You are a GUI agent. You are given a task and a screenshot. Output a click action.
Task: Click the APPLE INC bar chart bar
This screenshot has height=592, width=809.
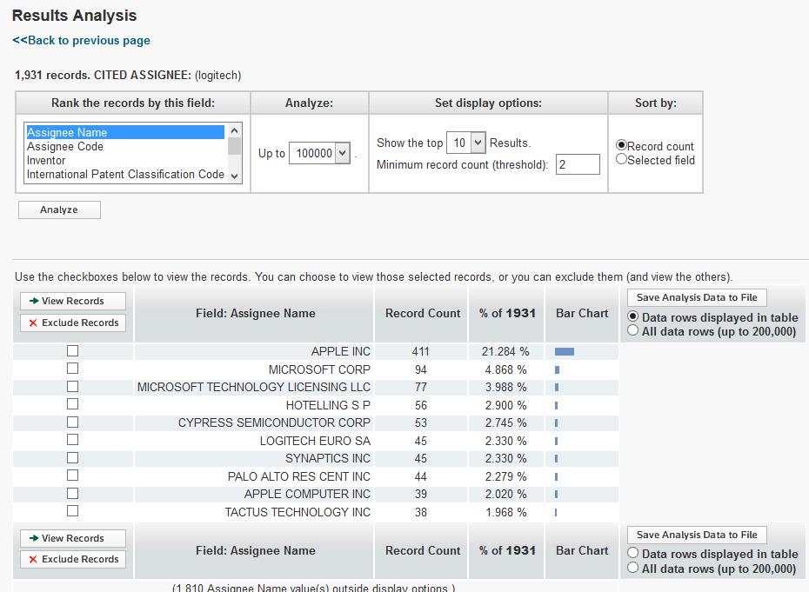[565, 352]
